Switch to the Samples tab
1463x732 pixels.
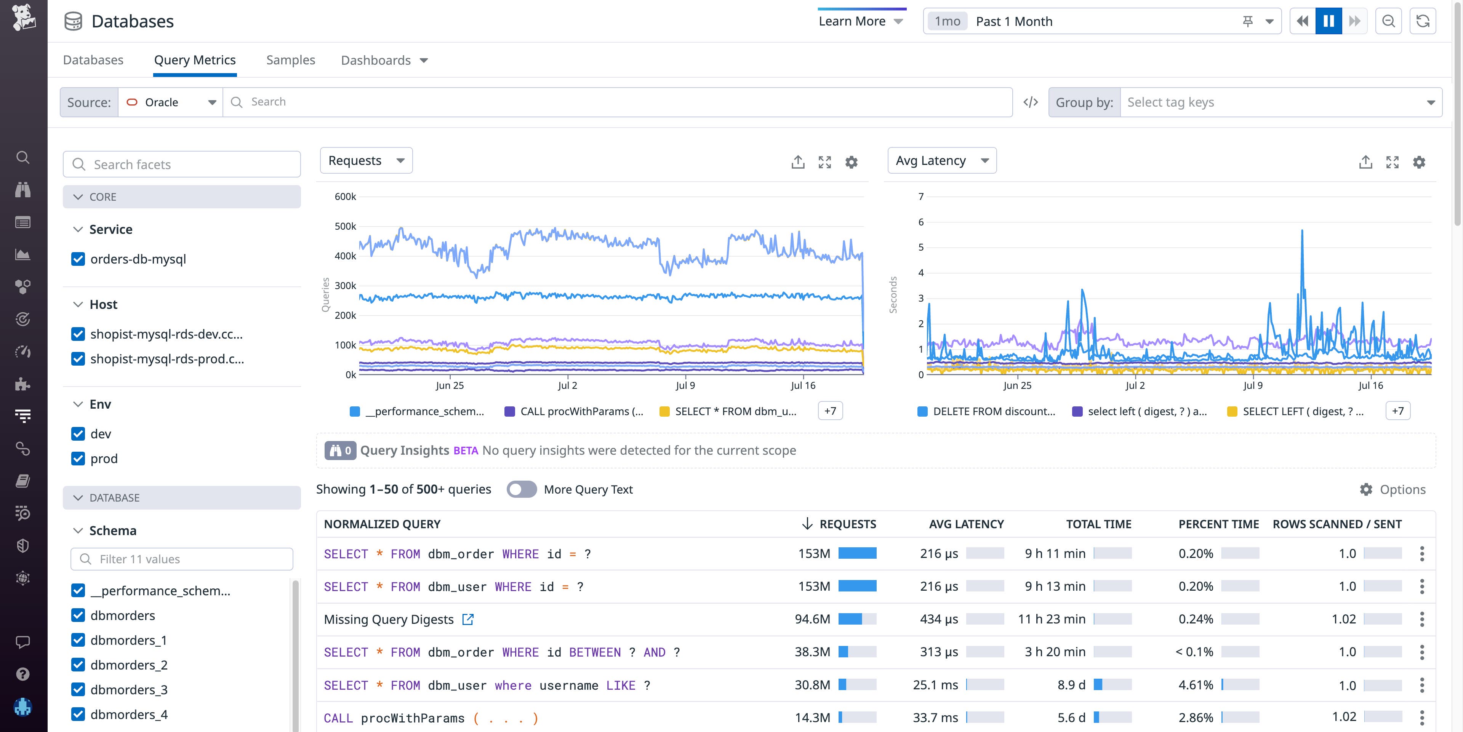pyautogui.click(x=290, y=60)
